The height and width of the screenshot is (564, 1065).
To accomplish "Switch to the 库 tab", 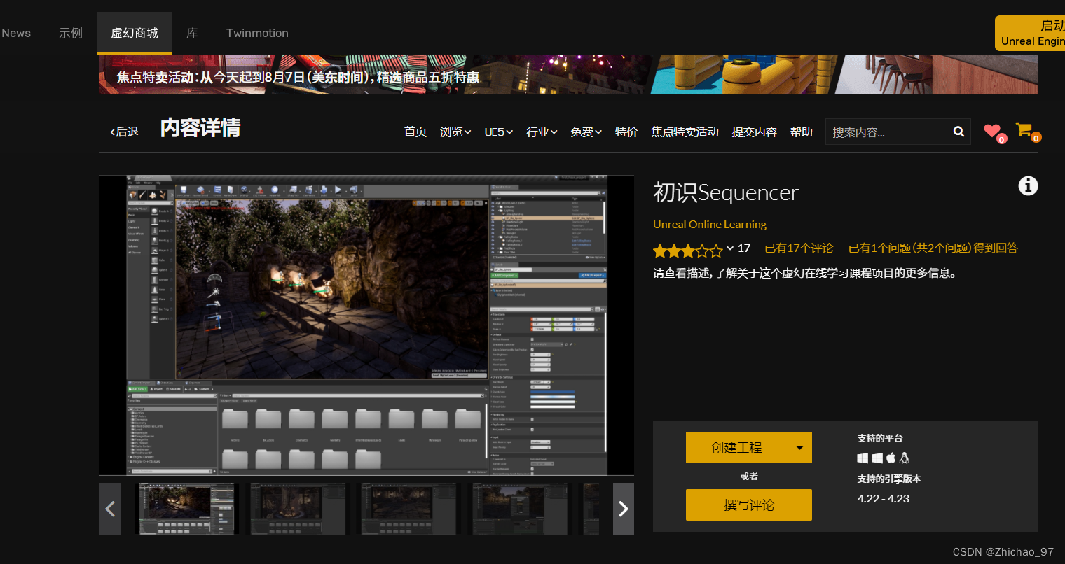I will click(192, 33).
